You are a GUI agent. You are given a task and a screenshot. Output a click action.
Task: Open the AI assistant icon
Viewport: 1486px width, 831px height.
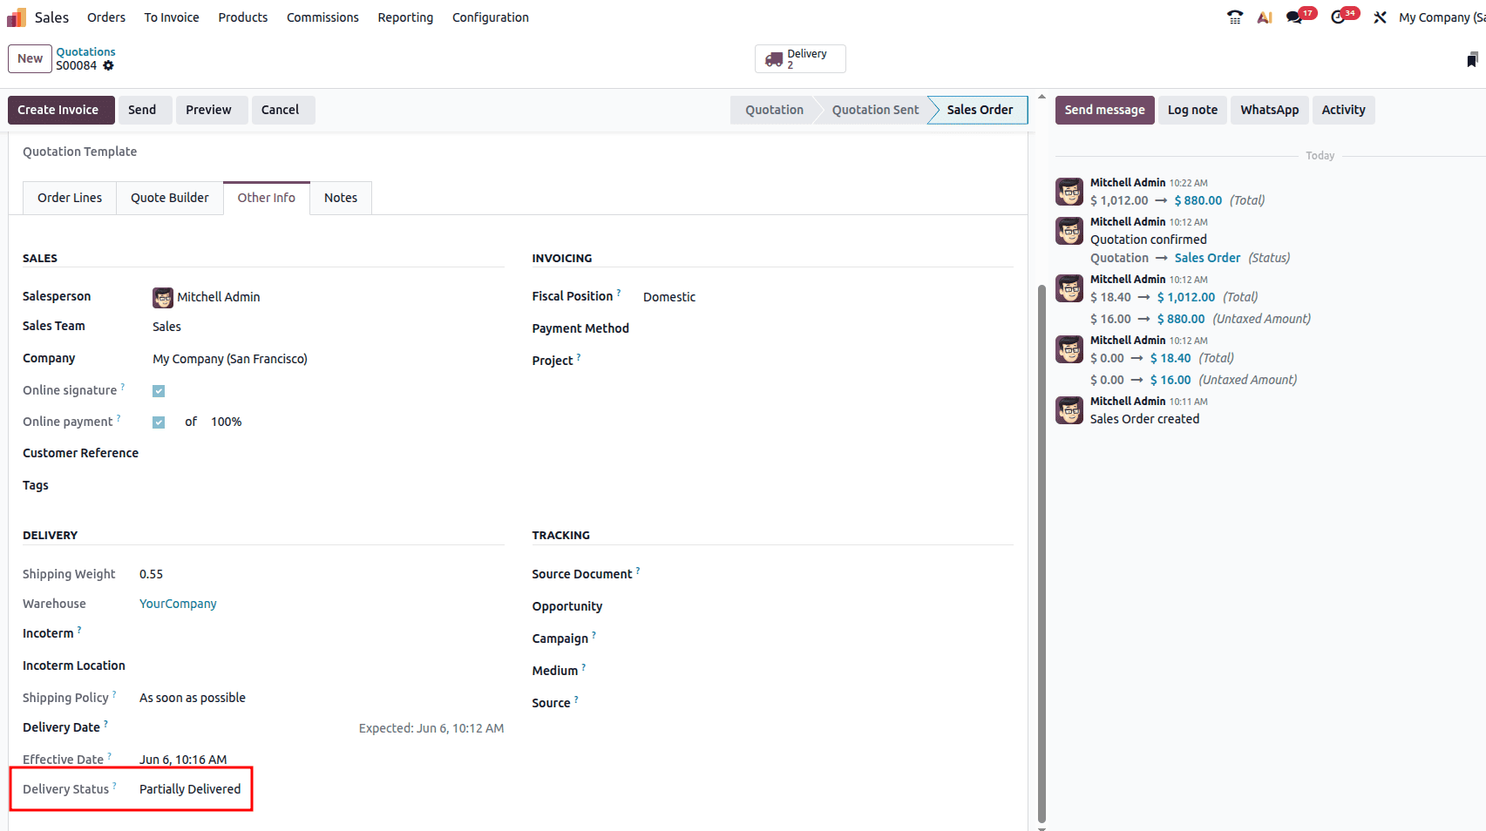point(1265,17)
